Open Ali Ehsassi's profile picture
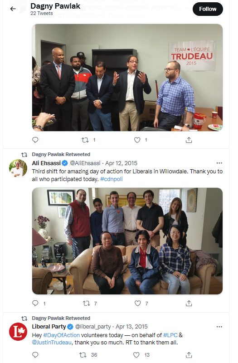This screenshot has height=363, width=238. [18, 168]
